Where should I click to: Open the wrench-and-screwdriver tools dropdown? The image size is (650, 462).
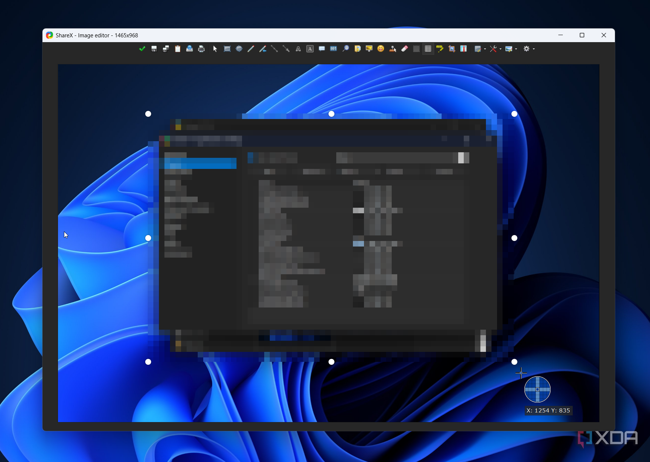click(x=496, y=49)
